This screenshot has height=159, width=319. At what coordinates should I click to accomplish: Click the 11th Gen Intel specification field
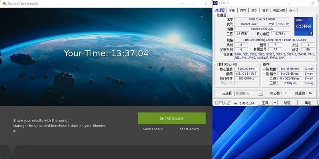(275, 40)
